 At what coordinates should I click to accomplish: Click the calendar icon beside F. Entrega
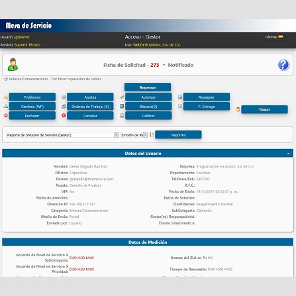(x=180, y=107)
